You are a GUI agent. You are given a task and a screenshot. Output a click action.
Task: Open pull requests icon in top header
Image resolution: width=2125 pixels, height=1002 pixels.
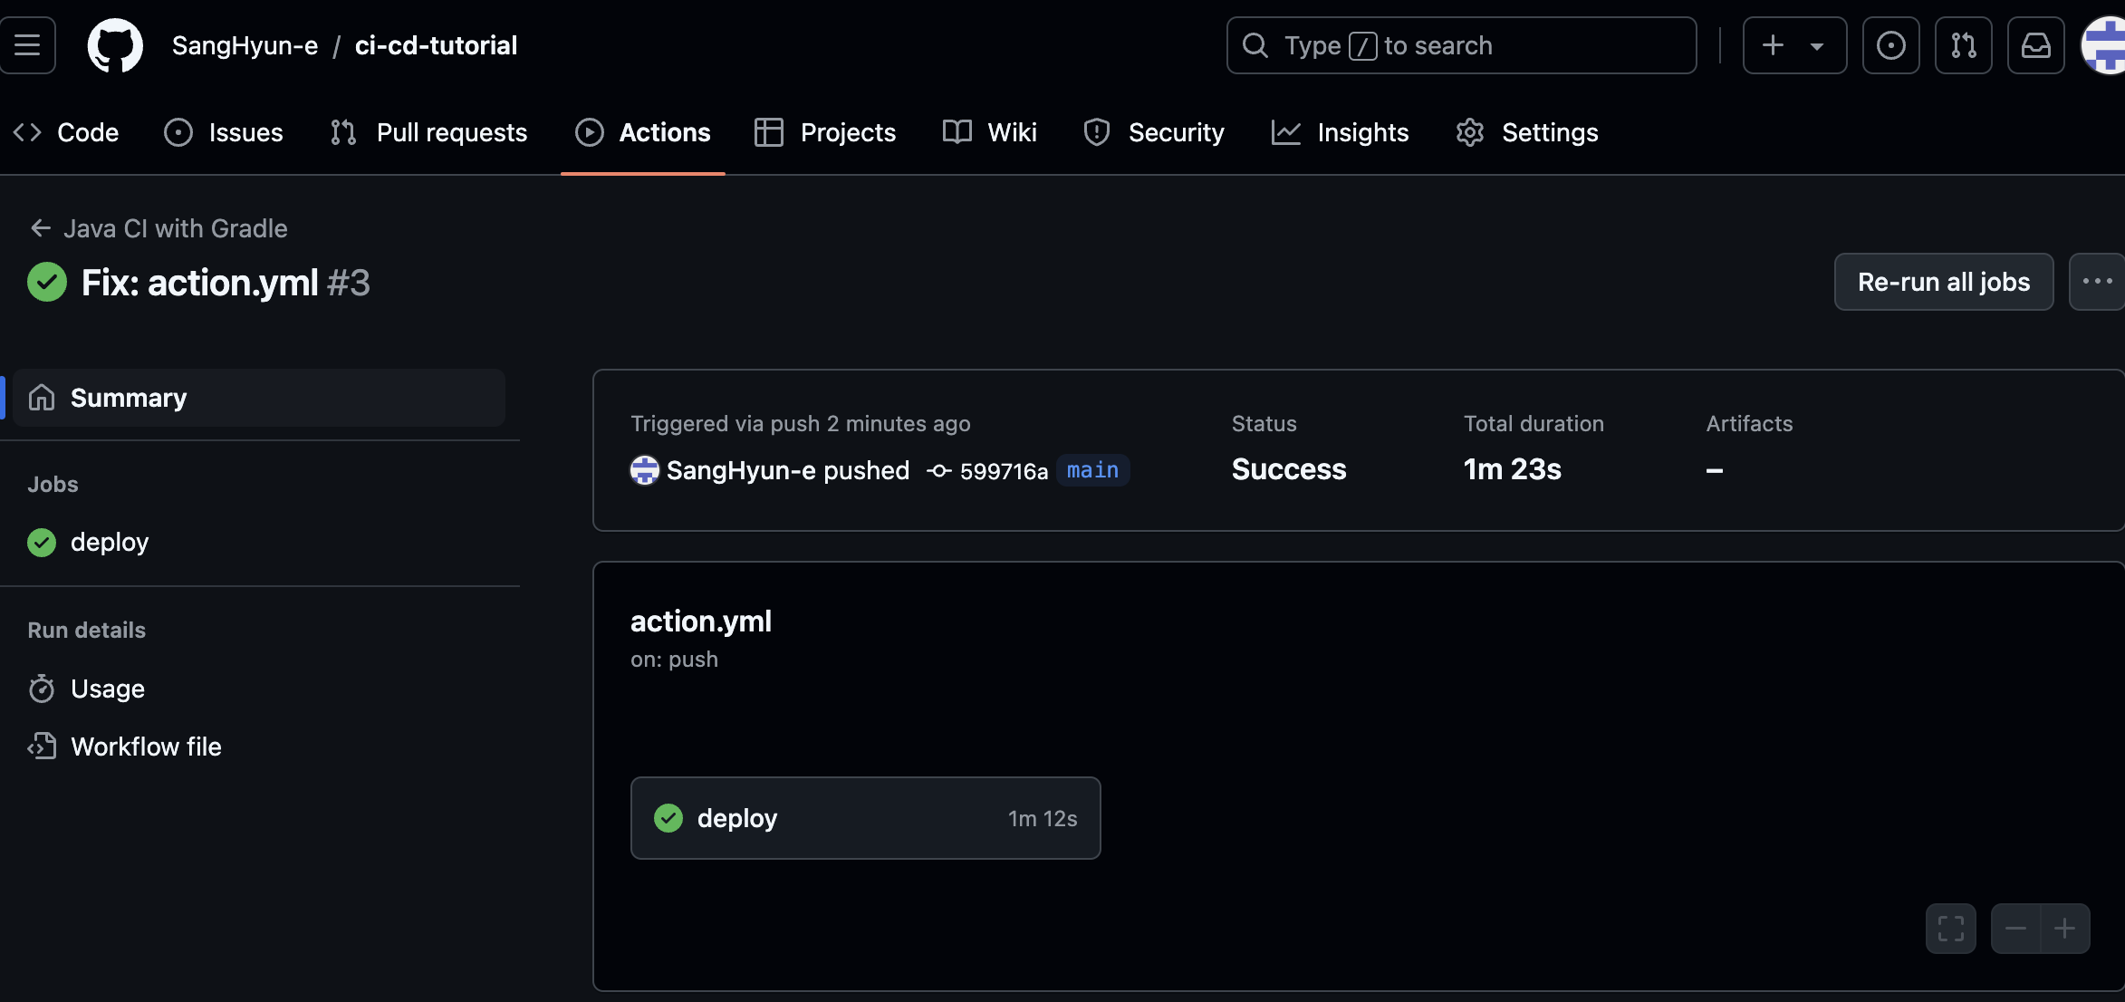click(1963, 45)
